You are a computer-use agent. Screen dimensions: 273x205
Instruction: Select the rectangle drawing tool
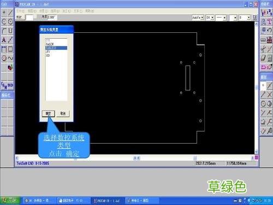[10, 49]
